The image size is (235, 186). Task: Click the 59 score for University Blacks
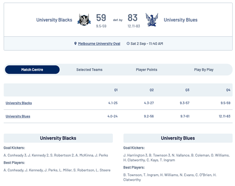[101, 18]
